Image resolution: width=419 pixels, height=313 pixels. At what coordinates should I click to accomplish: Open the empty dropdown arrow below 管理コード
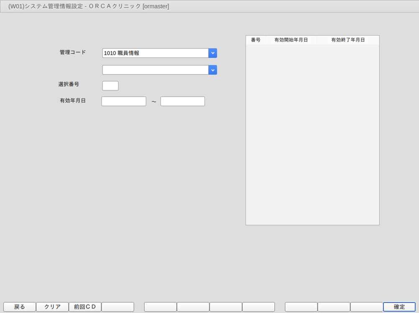[x=213, y=70]
